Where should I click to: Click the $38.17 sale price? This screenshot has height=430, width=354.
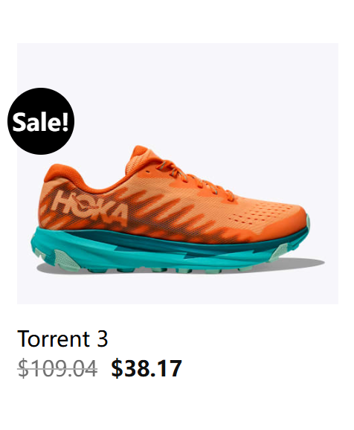147,368
